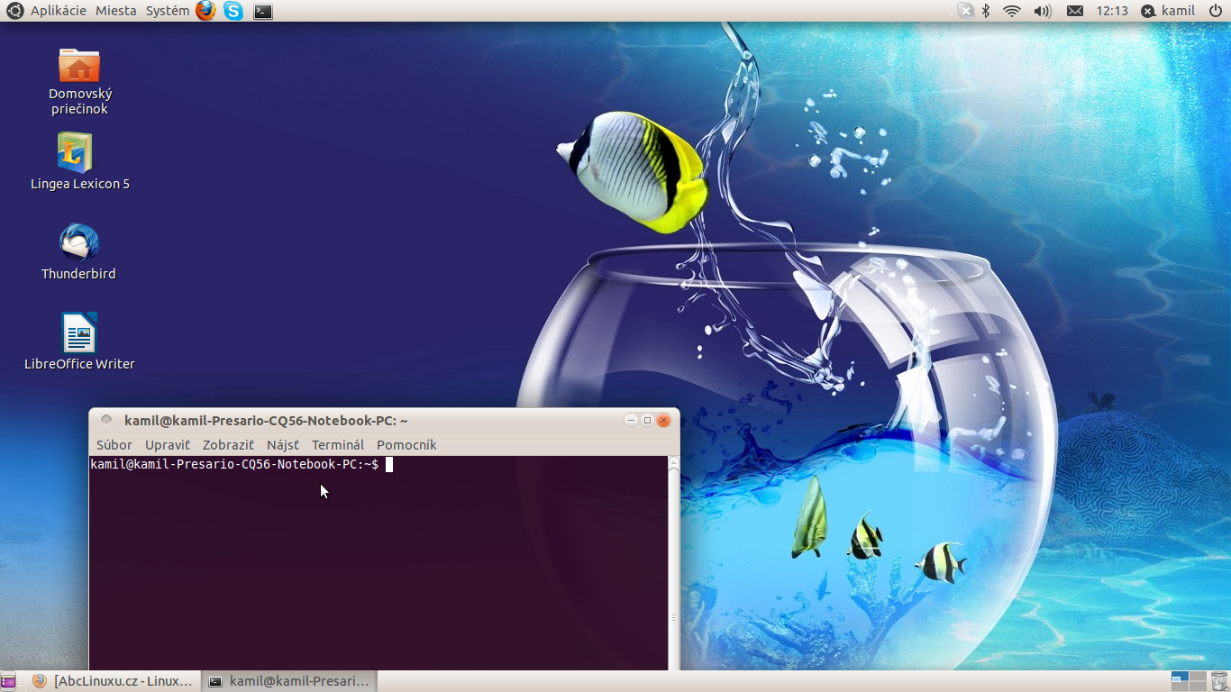Click the terminal window menu dot icon

tap(106, 420)
